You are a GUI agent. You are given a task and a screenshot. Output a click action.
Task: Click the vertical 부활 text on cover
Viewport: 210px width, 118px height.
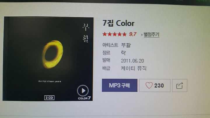tap(85, 33)
